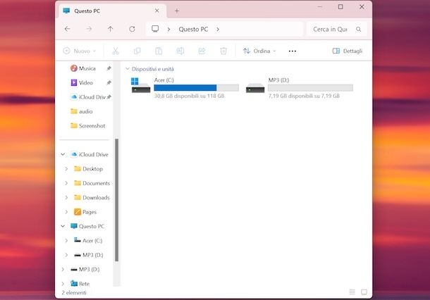Select the MP3 (D:) drive icon
Image resolution: width=430 pixels, height=300 pixels.
[x=255, y=88]
